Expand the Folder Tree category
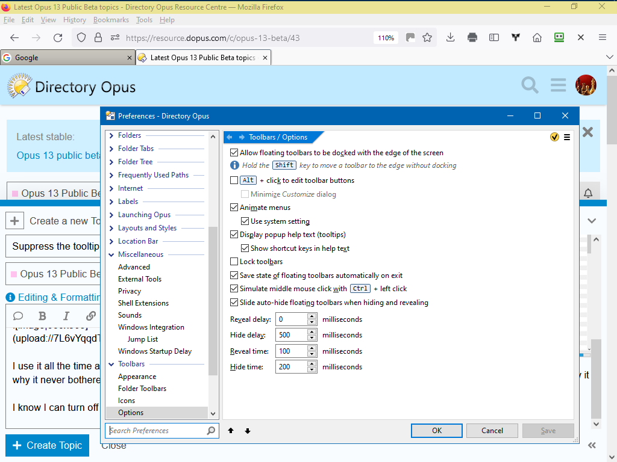 pyautogui.click(x=111, y=162)
